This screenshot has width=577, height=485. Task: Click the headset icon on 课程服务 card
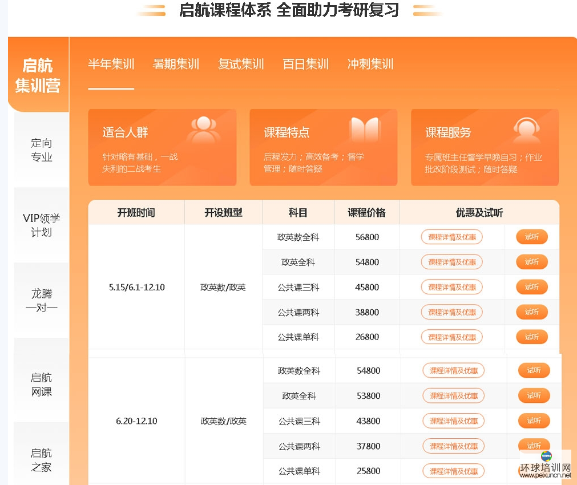tap(527, 130)
